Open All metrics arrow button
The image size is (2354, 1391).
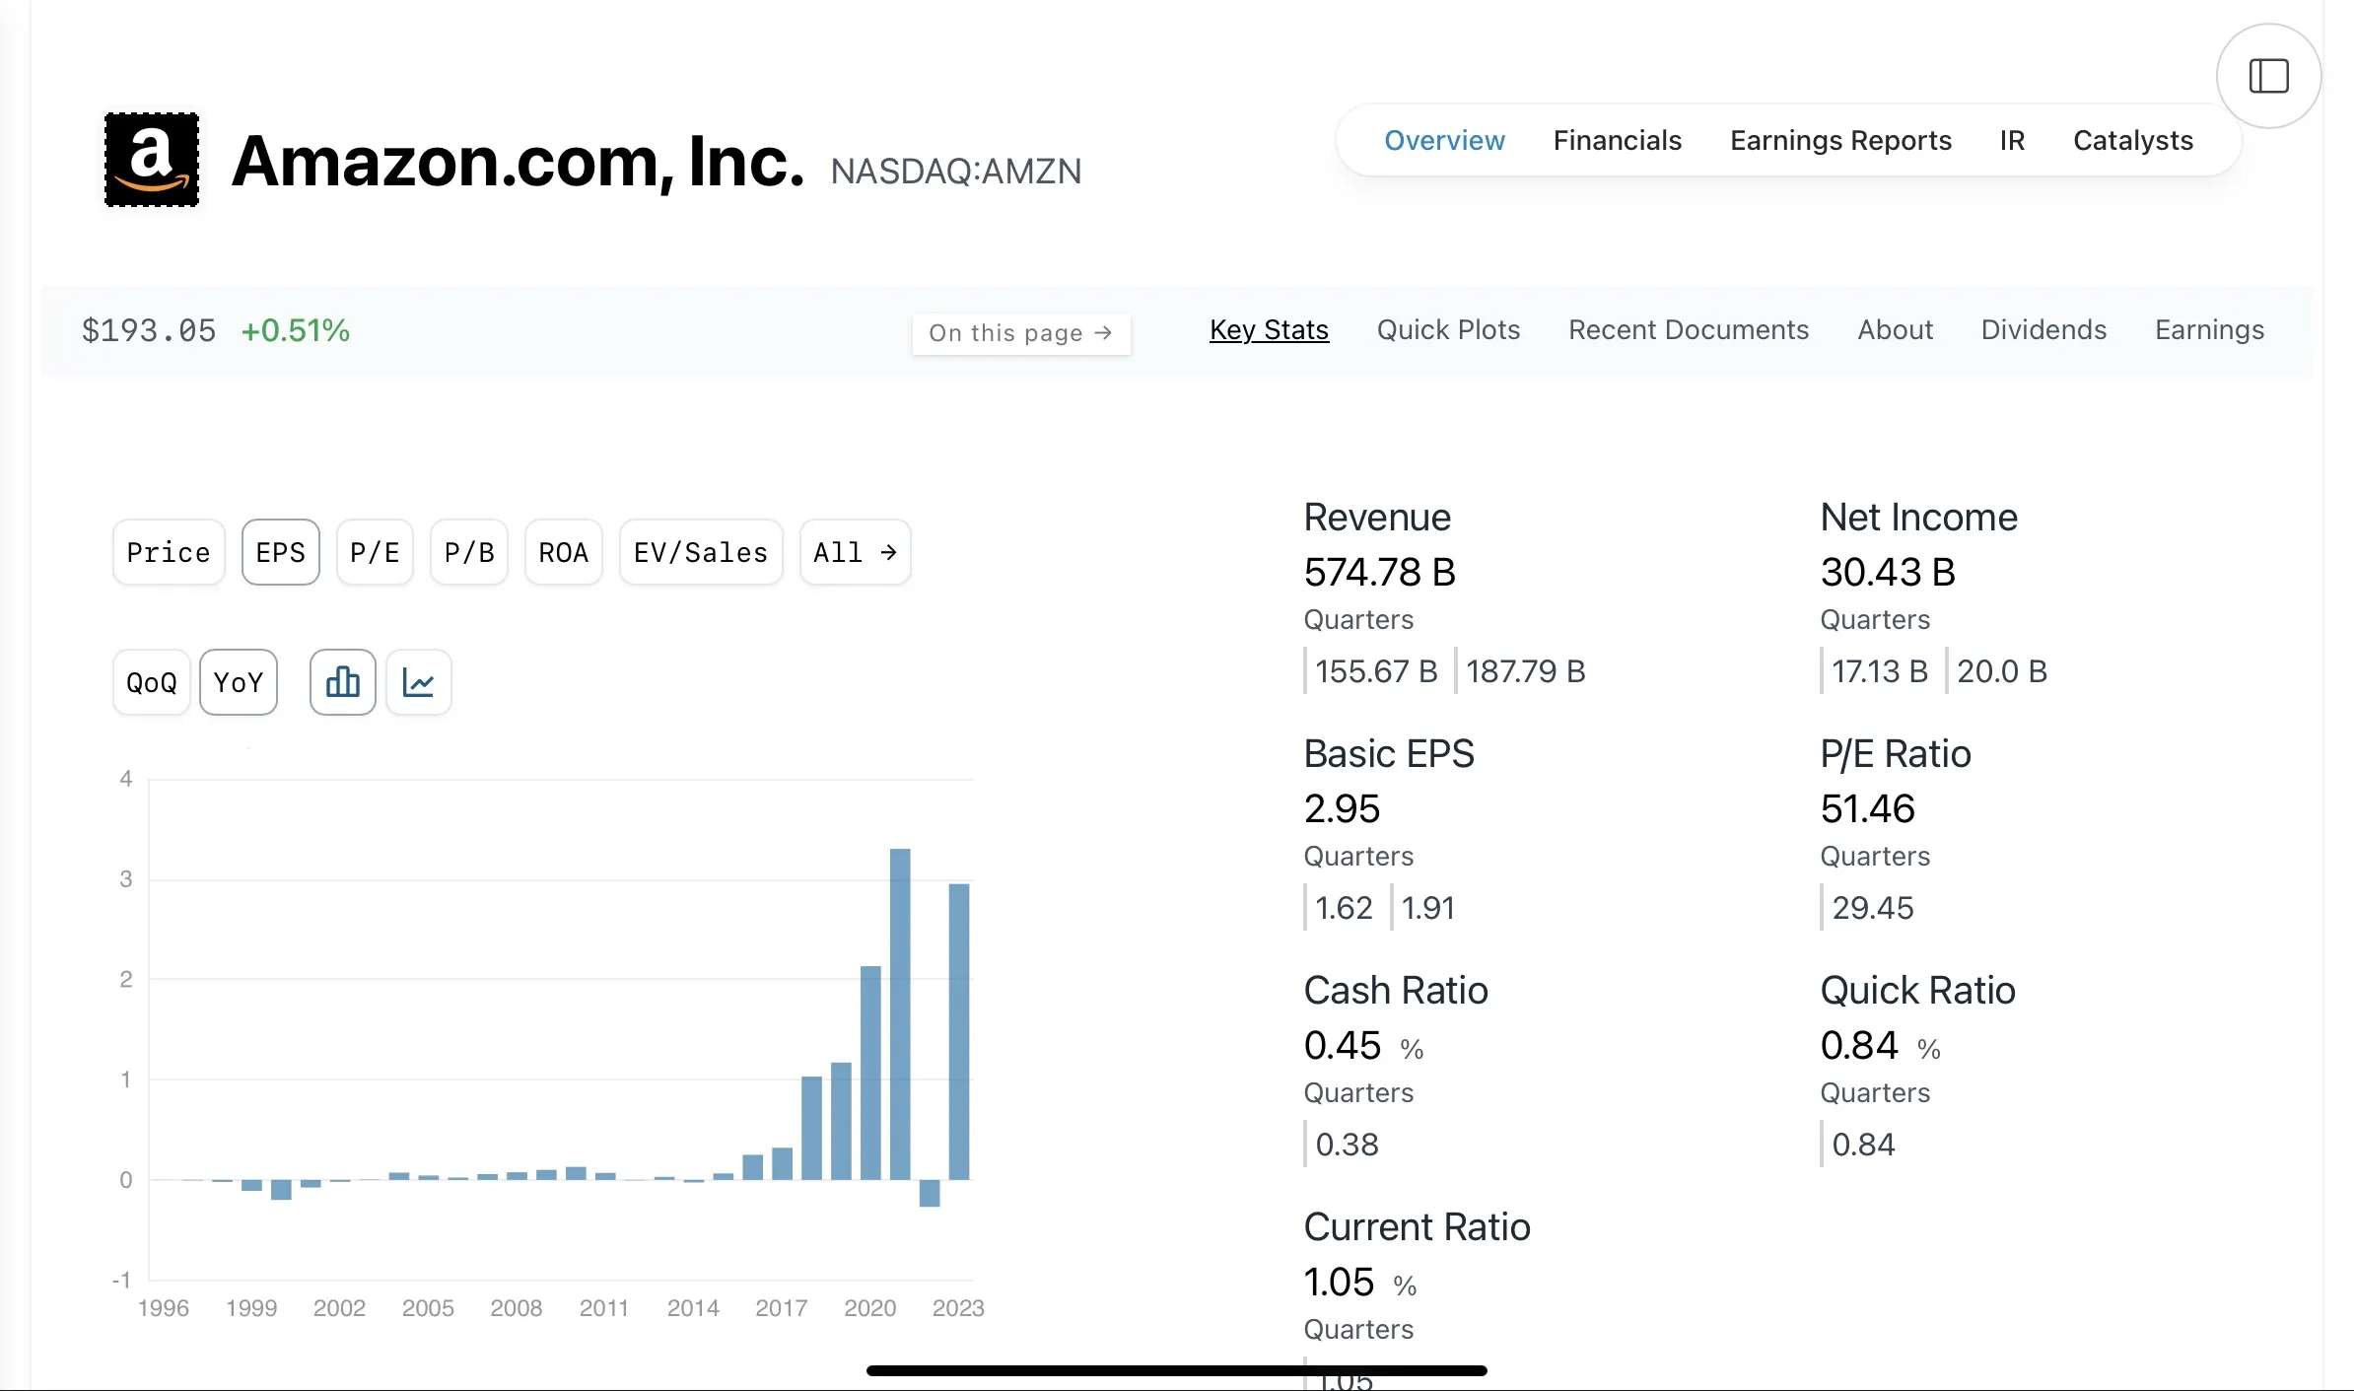(x=856, y=552)
